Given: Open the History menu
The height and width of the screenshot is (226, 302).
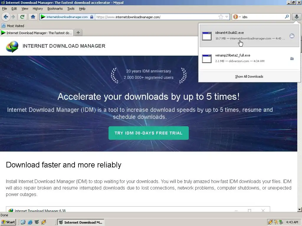Looking at the screenshot, I should [x=38, y=9].
